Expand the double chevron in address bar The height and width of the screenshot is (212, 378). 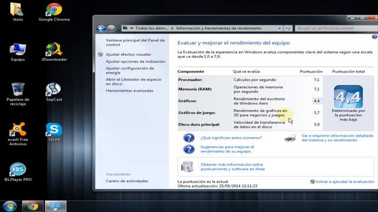pos(132,28)
